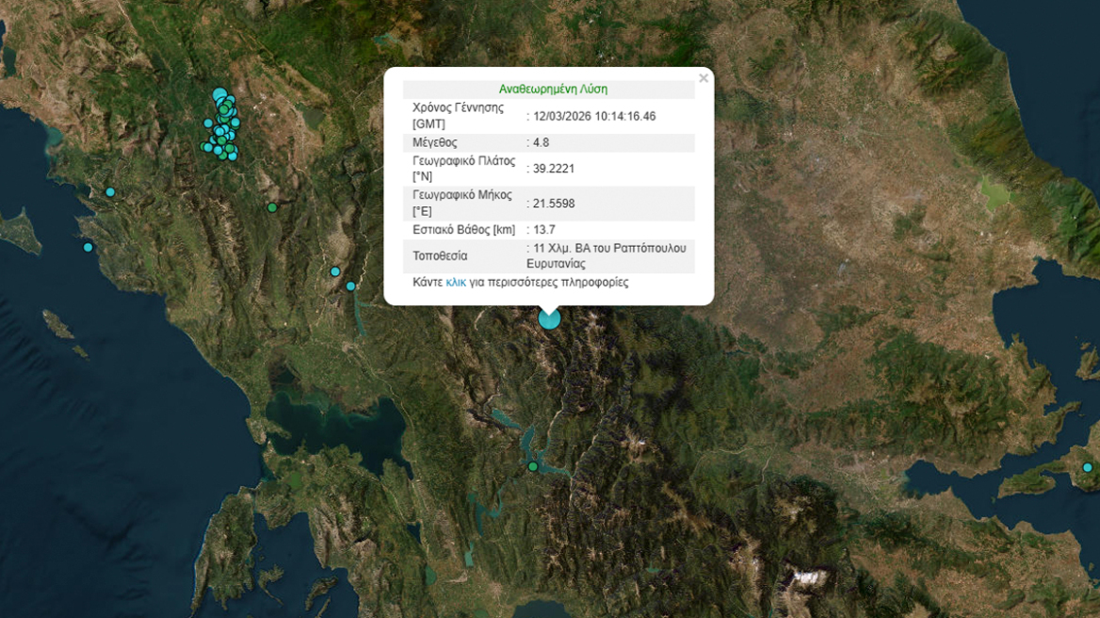Viewport: 1100px width, 618px height.
Task: Click the 'Αναθεωρημένη Λύση' popup header
Action: [x=553, y=89]
